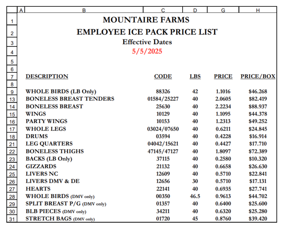
Task: Click price cell 1.8097
Action: (223, 151)
